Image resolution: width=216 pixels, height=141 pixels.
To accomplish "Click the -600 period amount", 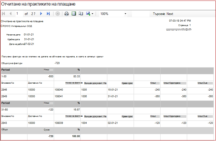I will click(x=51, y=76).
